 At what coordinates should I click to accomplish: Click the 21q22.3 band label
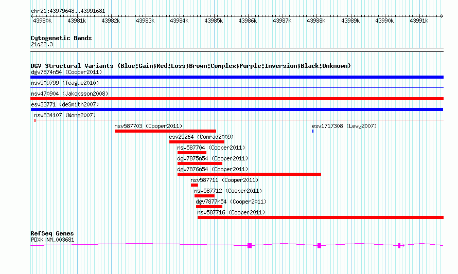[42, 44]
